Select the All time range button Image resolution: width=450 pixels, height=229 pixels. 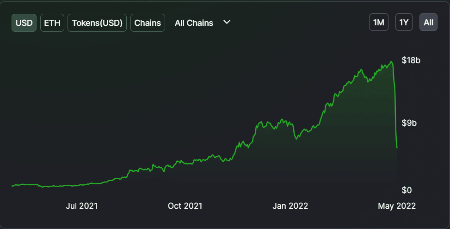point(429,23)
